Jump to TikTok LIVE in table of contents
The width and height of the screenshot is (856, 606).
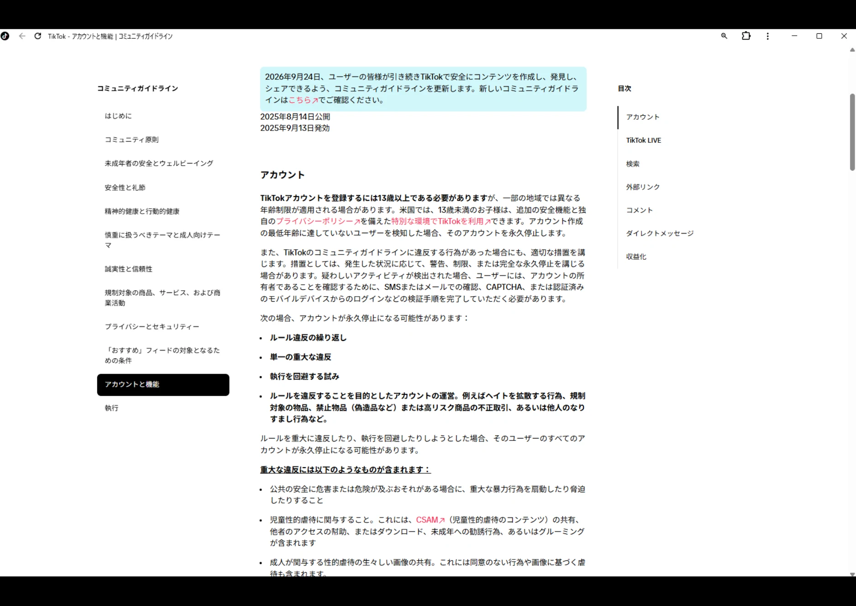tap(643, 140)
